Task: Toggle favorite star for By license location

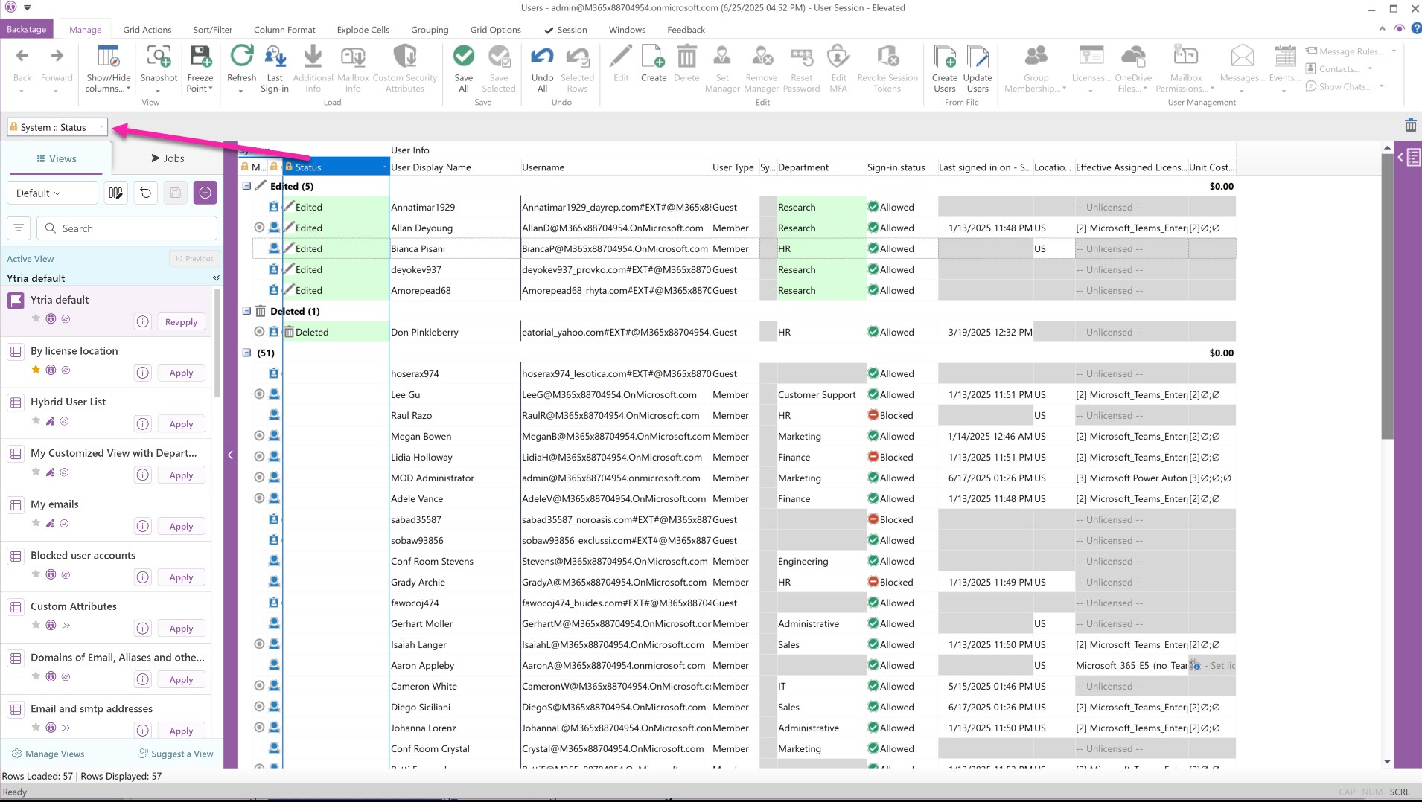Action: point(36,370)
